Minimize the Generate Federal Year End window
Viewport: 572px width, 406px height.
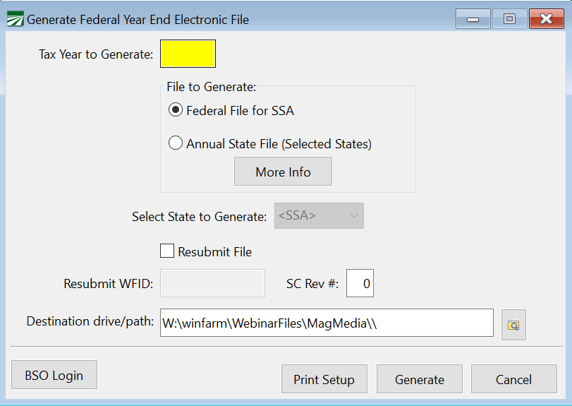tap(473, 19)
